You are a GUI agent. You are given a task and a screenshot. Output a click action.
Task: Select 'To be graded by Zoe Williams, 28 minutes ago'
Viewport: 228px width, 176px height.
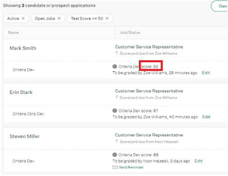tap(155, 73)
